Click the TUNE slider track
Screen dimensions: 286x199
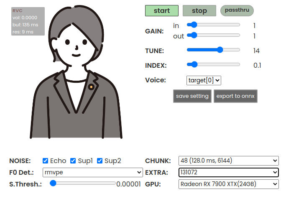(x=213, y=50)
